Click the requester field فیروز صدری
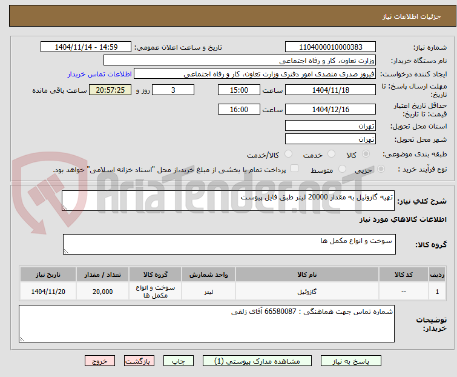 [x=255, y=74]
